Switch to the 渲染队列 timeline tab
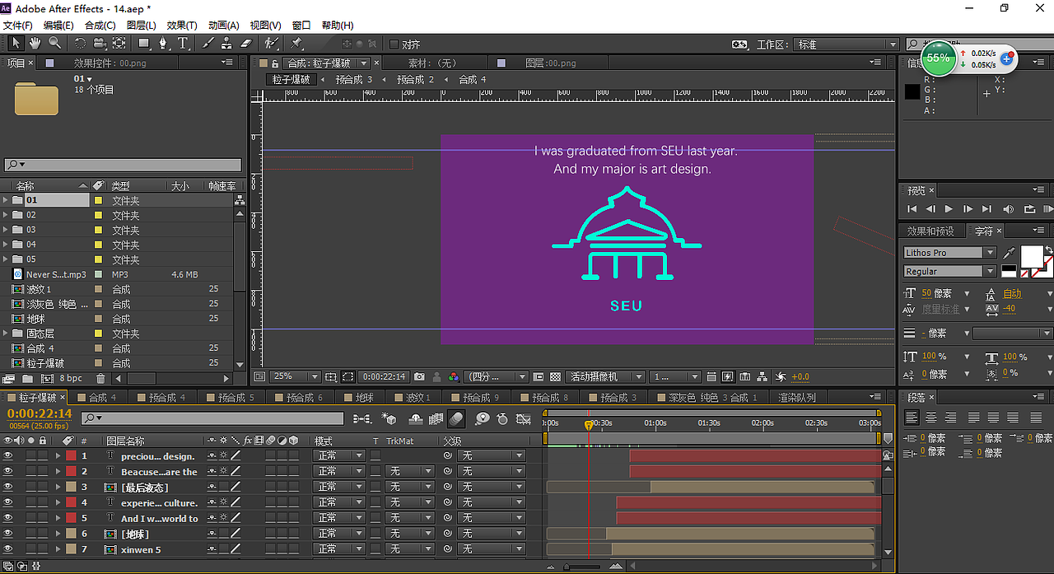 (797, 398)
